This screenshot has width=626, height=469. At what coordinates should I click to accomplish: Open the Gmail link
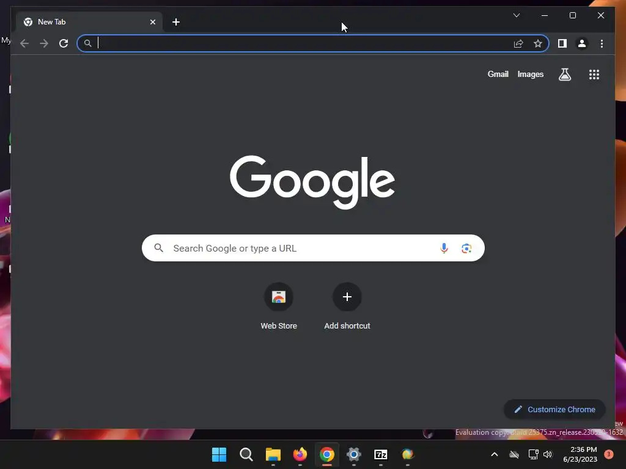pos(498,74)
